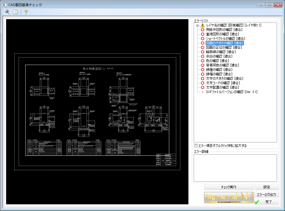Expand the レイヤ名の確認 tree node
This screenshot has height=211, width=285.
pyautogui.click(x=198, y=25)
